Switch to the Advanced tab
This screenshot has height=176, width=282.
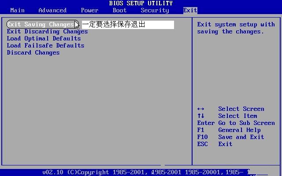[x=52, y=10]
